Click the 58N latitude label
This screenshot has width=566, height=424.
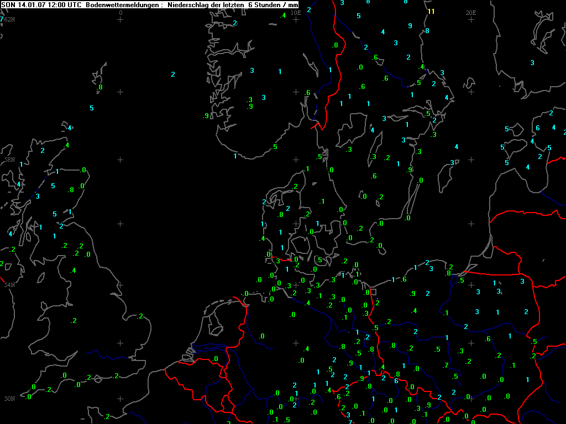pos(9,160)
